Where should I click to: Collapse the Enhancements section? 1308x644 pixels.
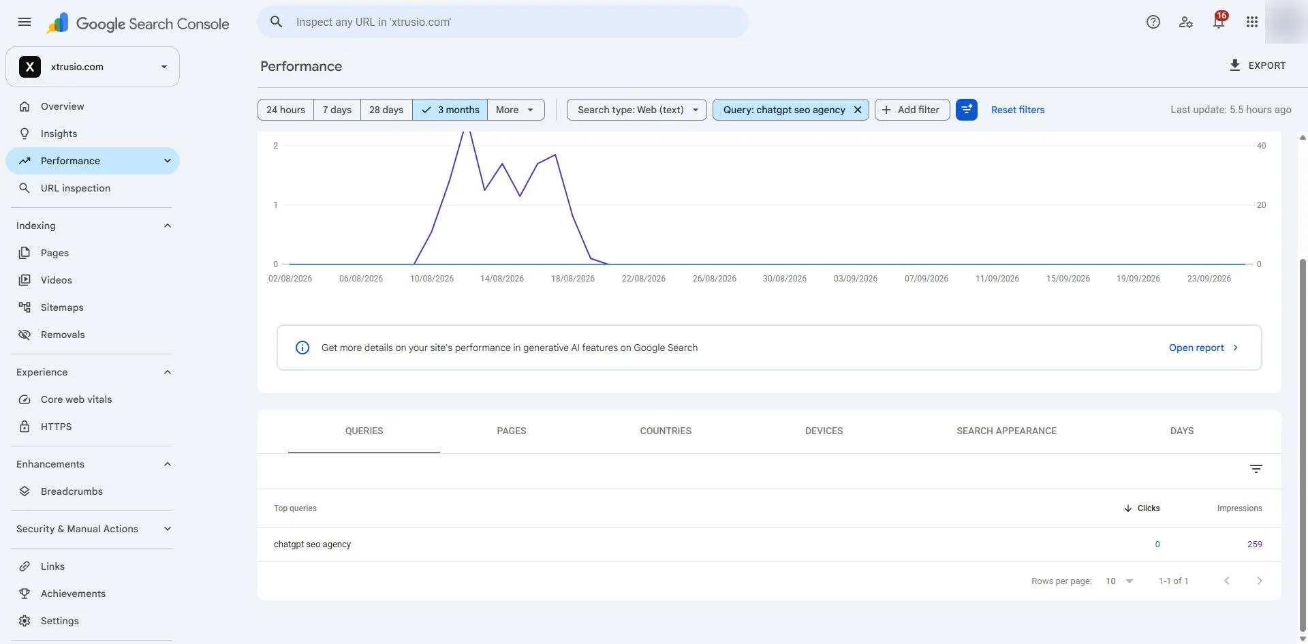[168, 464]
